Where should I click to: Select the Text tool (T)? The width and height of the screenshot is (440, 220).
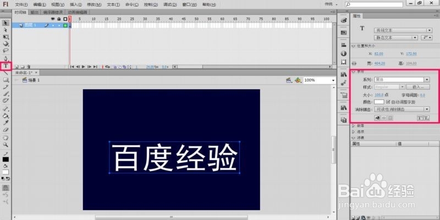coord(5,66)
